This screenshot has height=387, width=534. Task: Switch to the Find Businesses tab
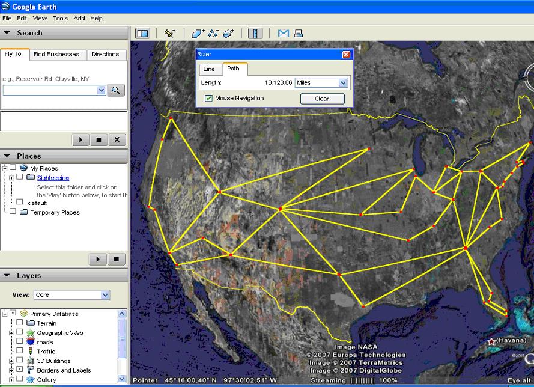[56, 55]
